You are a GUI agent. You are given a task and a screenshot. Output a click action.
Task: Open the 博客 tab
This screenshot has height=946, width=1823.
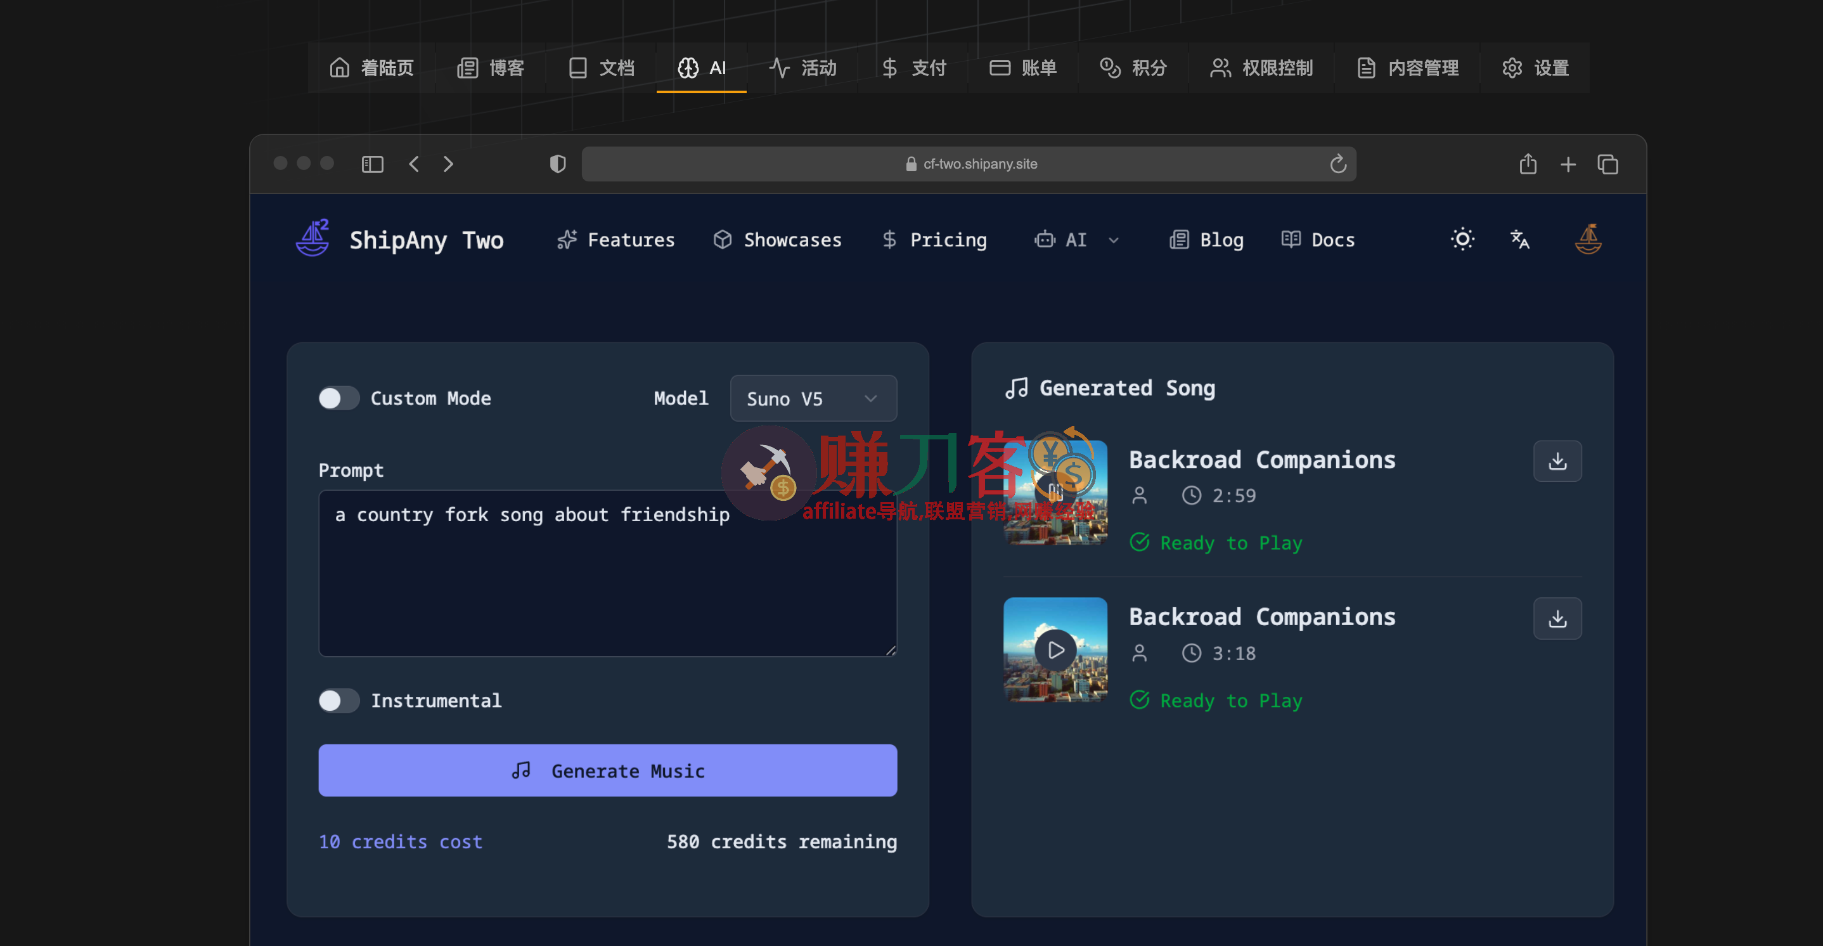(491, 68)
